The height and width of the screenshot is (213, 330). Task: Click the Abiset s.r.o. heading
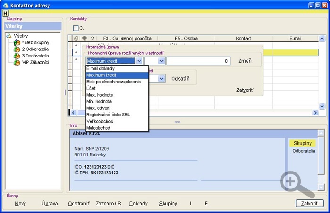point(86,133)
